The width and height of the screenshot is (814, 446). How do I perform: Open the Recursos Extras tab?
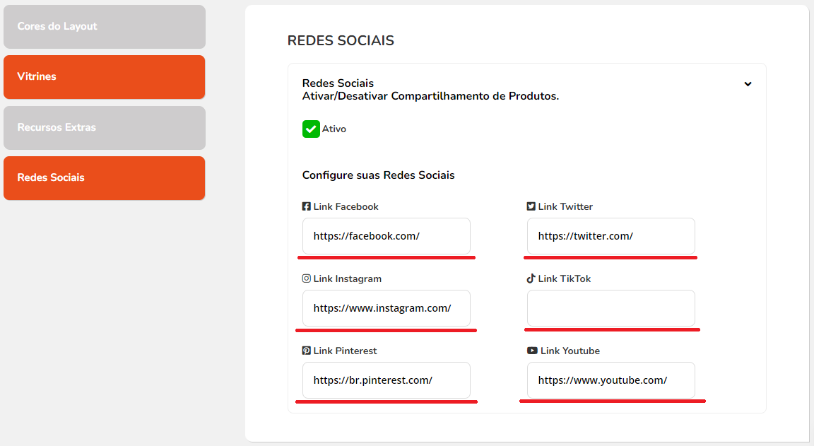tap(105, 128)
